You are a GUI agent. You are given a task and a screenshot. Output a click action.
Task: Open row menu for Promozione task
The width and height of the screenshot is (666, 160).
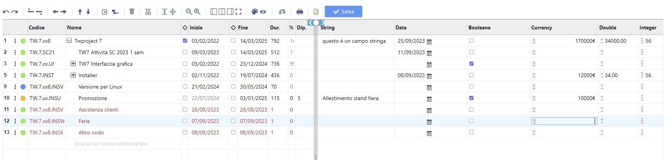tap(15, 98)
